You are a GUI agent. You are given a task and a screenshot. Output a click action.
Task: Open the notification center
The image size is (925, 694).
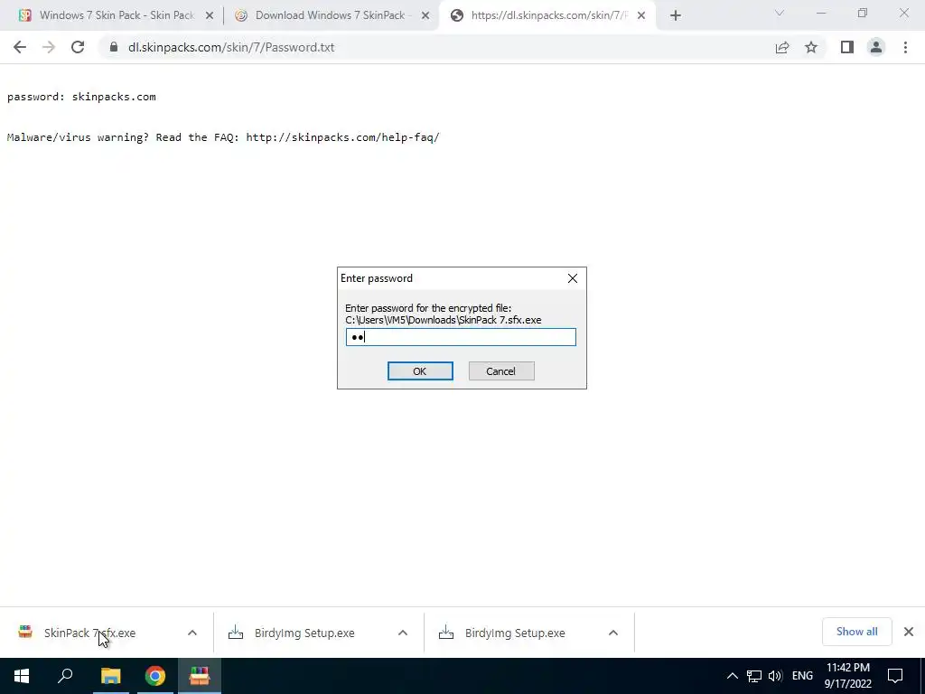[x=895, y=676]
